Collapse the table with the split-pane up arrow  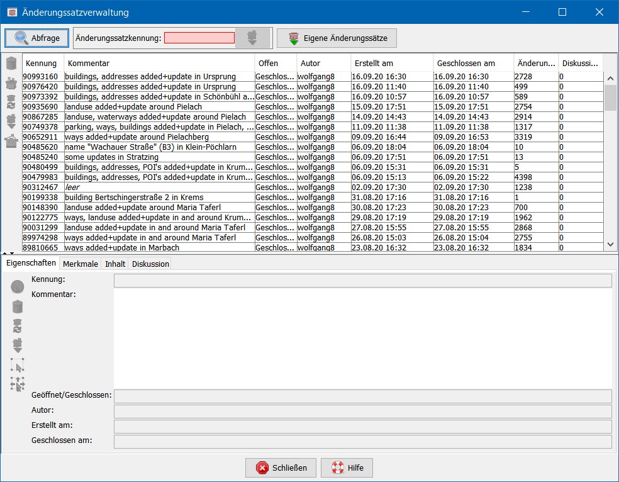pos(4,253)
